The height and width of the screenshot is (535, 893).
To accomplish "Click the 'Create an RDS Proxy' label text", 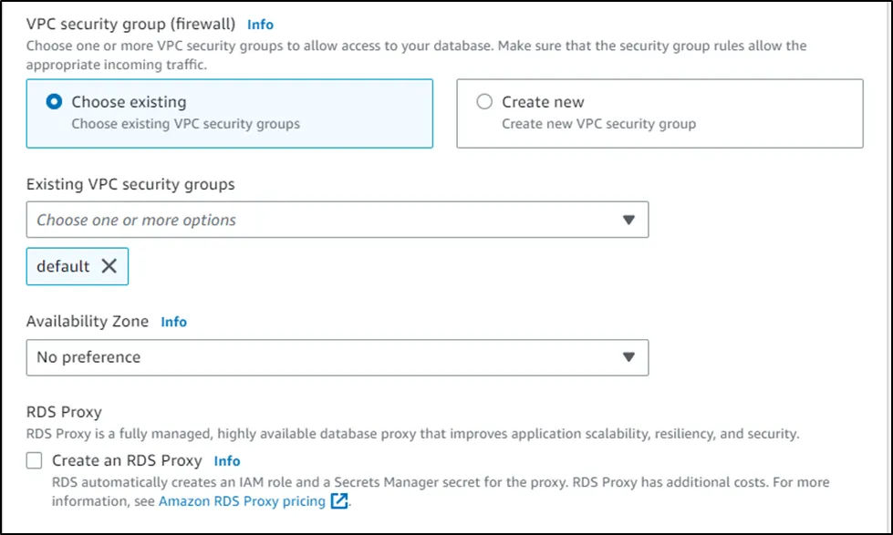I will pyautogui.click(x=127, y=461).
